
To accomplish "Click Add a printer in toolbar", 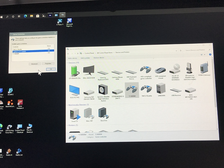I will [x=85, y=58].
